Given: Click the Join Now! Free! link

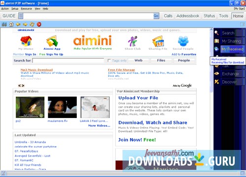Looking at the screenshot, I should [x=137, y=140].
